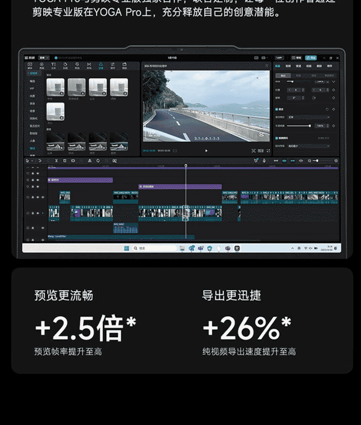
Task: Toggle the blend section checkbox
Action: pyautogui.click(x=277, y=109)
